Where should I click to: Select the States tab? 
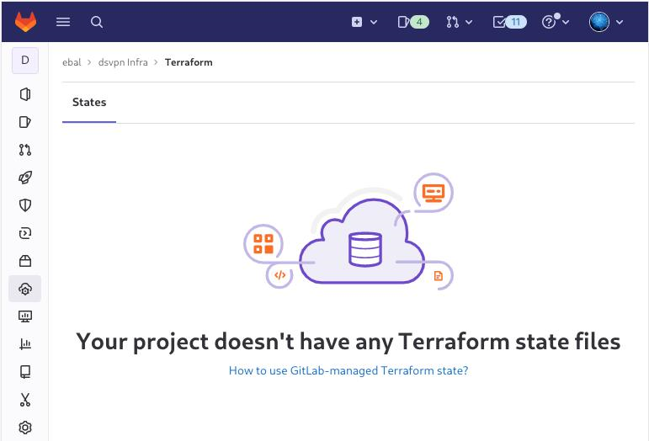pos(89,102)
